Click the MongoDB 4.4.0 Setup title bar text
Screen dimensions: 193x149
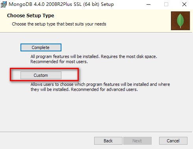point(61,4)
